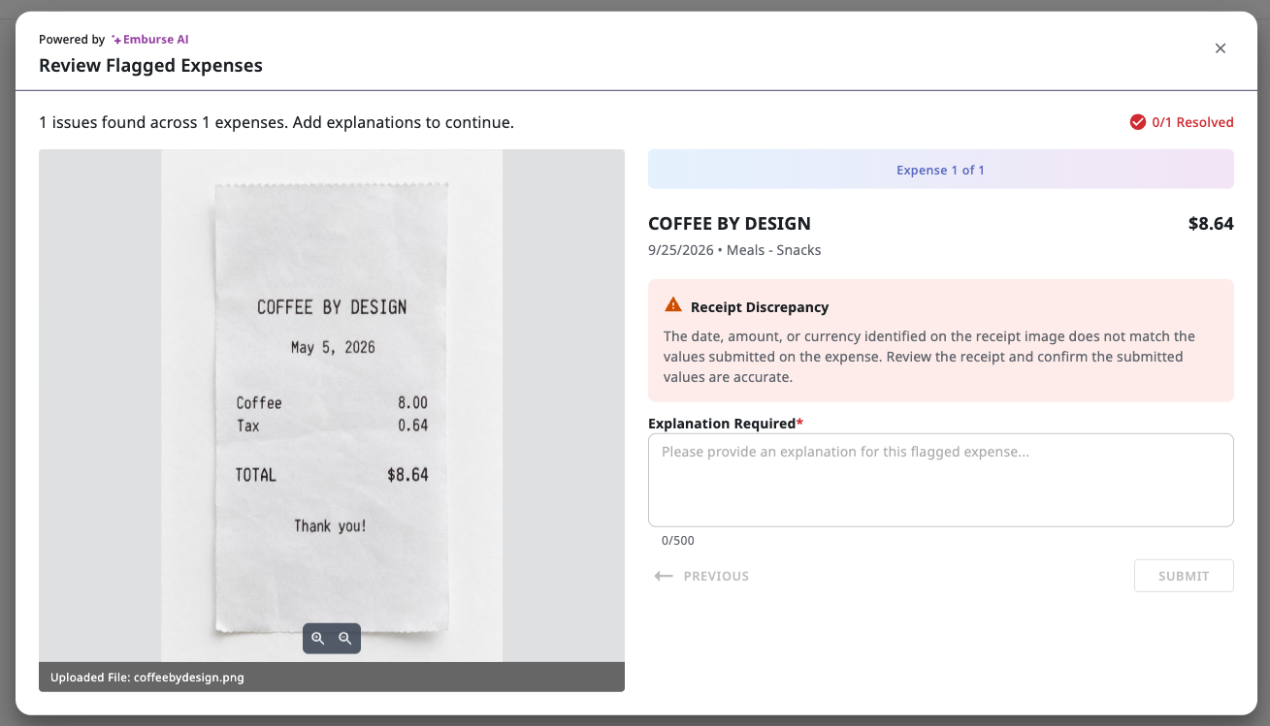Click the '1 issues found across 1 expenses' message
This screenshot has width=1270, height=726.
pos(277,122)
